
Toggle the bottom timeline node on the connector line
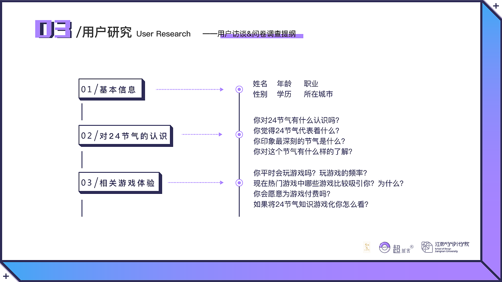pos(239,183)
